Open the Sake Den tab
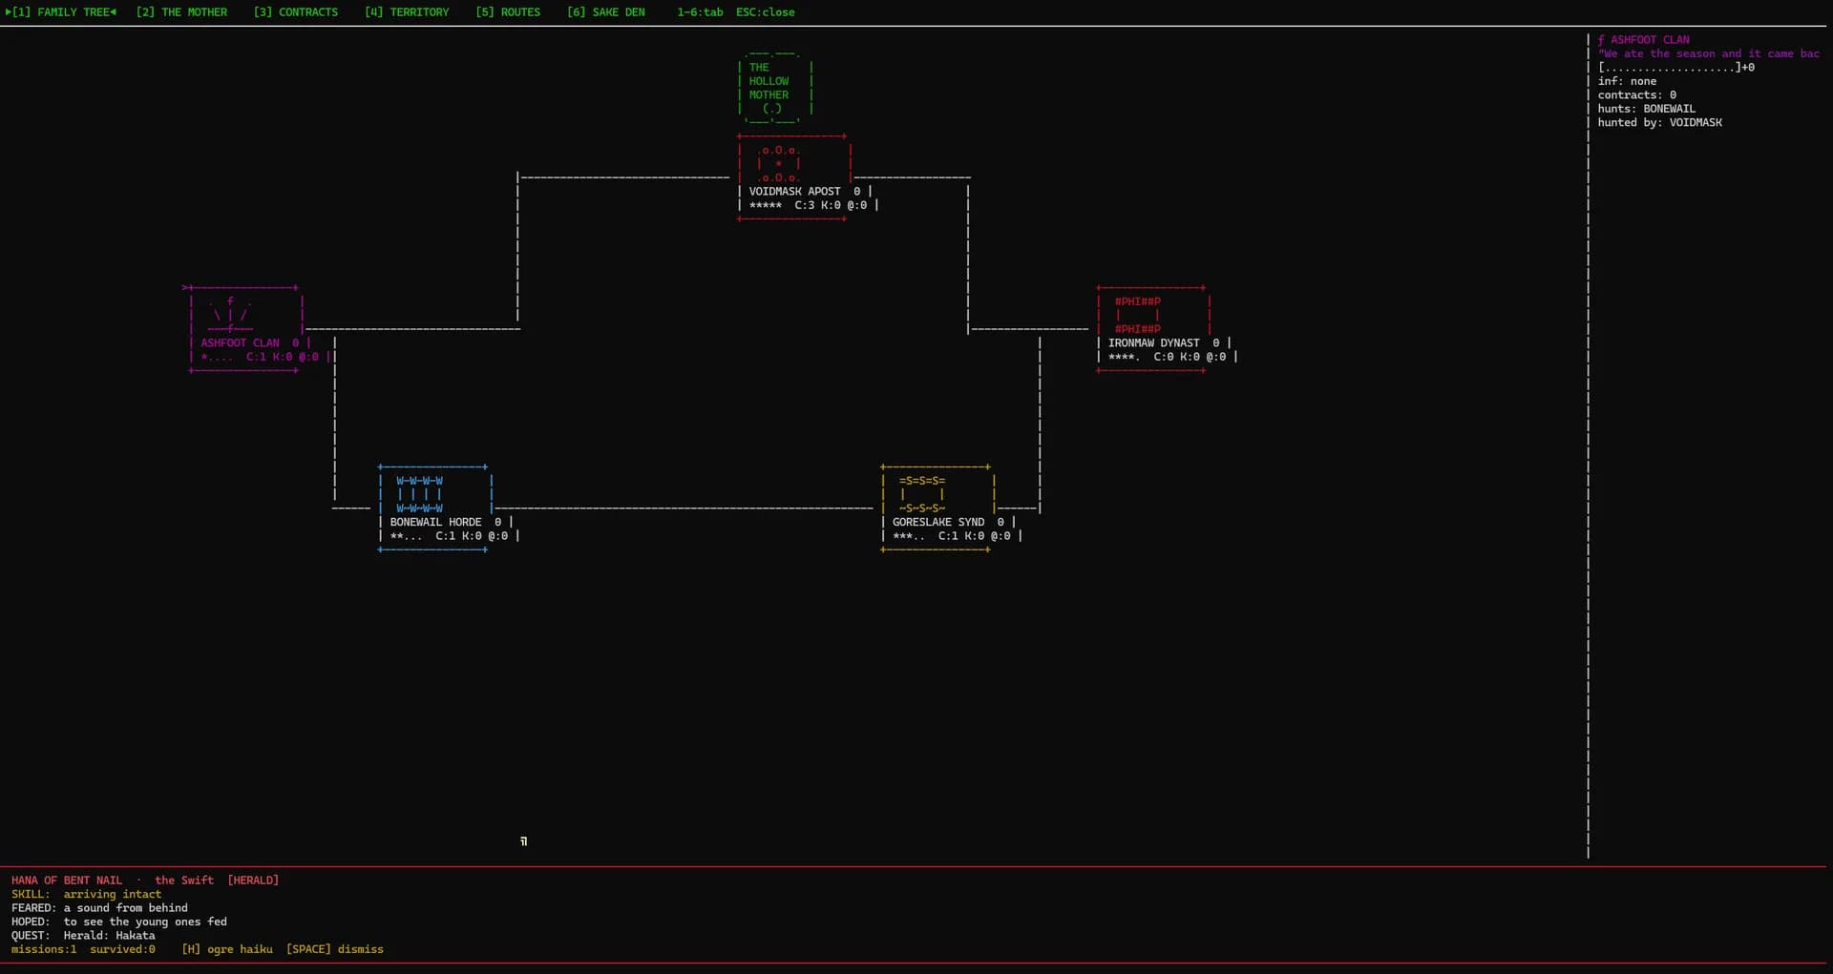The width and height of the screenshot is (1833, 974). (606, 12)
